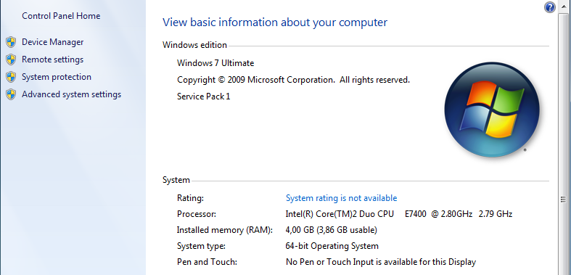The width and height of the screenshot is (571, 275).
Task: Click the installed memory 4,00 GB value
Action: [x=331, y=230]
